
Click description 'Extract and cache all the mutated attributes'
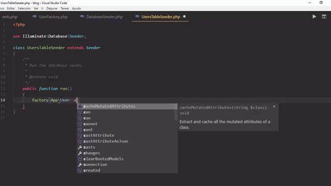pos(221,122)
